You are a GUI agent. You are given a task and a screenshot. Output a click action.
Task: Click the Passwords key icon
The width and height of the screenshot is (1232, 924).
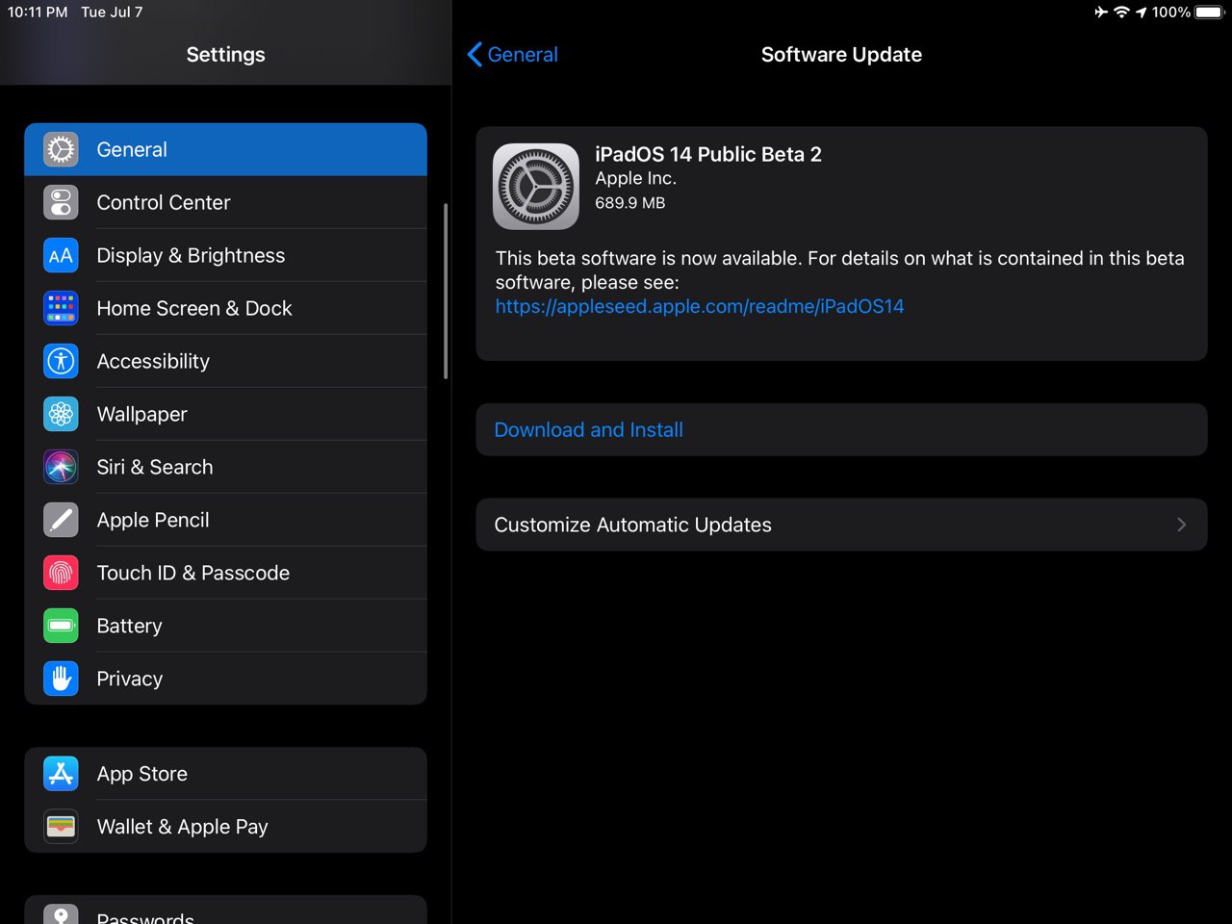[61, 914]
